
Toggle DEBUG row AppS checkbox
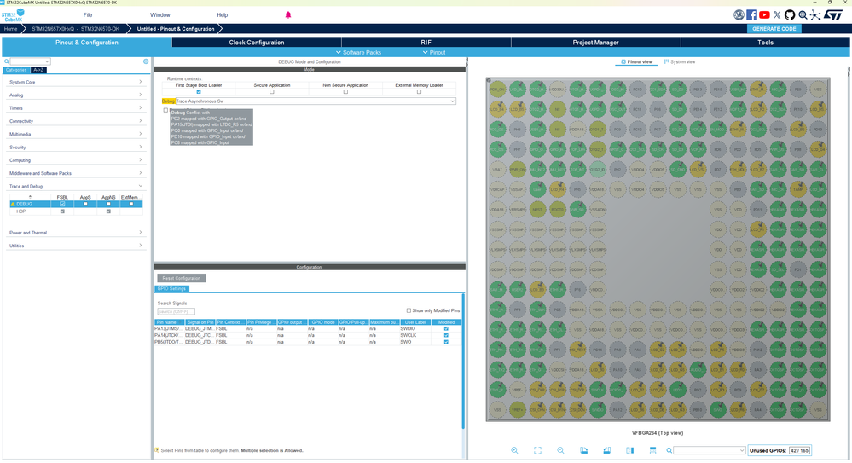coord(85,205)
